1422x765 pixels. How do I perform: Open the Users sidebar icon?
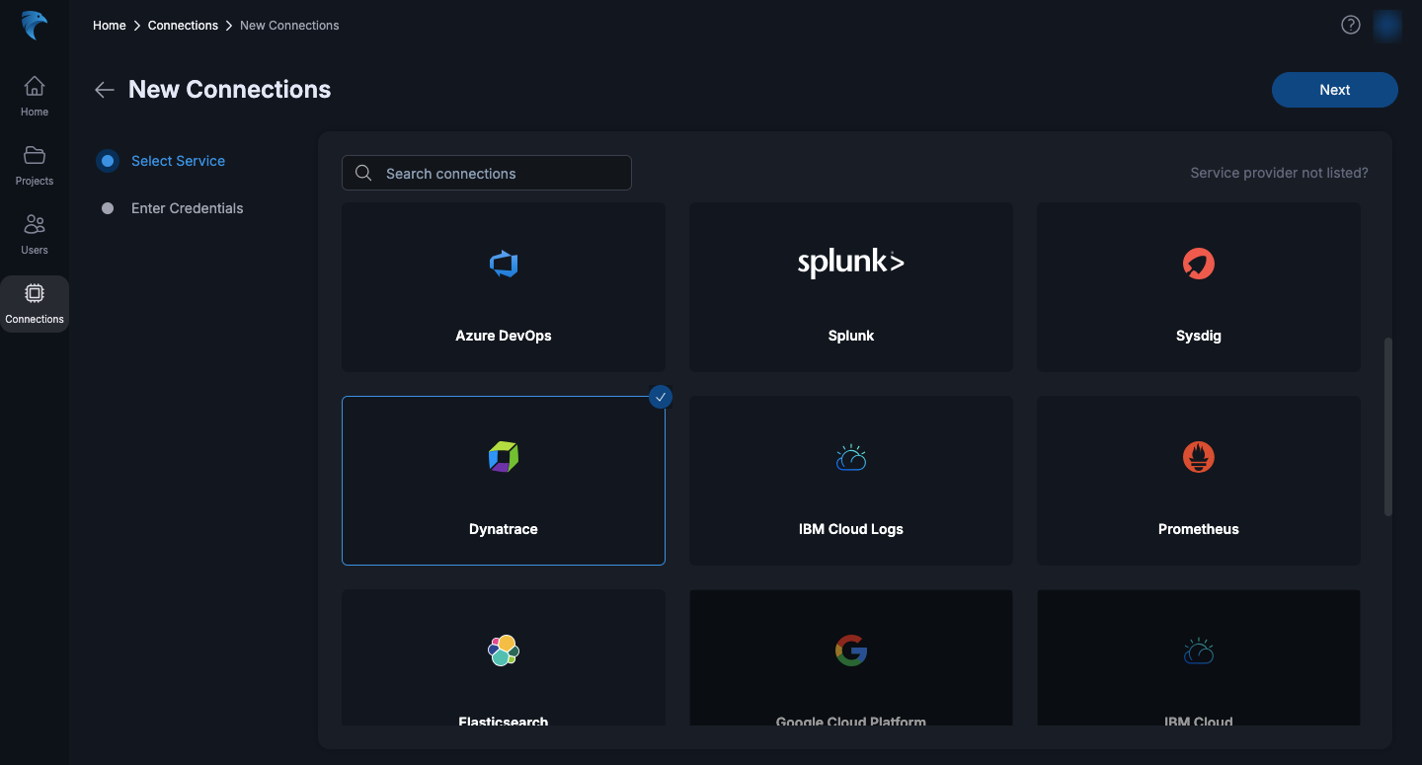[x=34, y=232]
